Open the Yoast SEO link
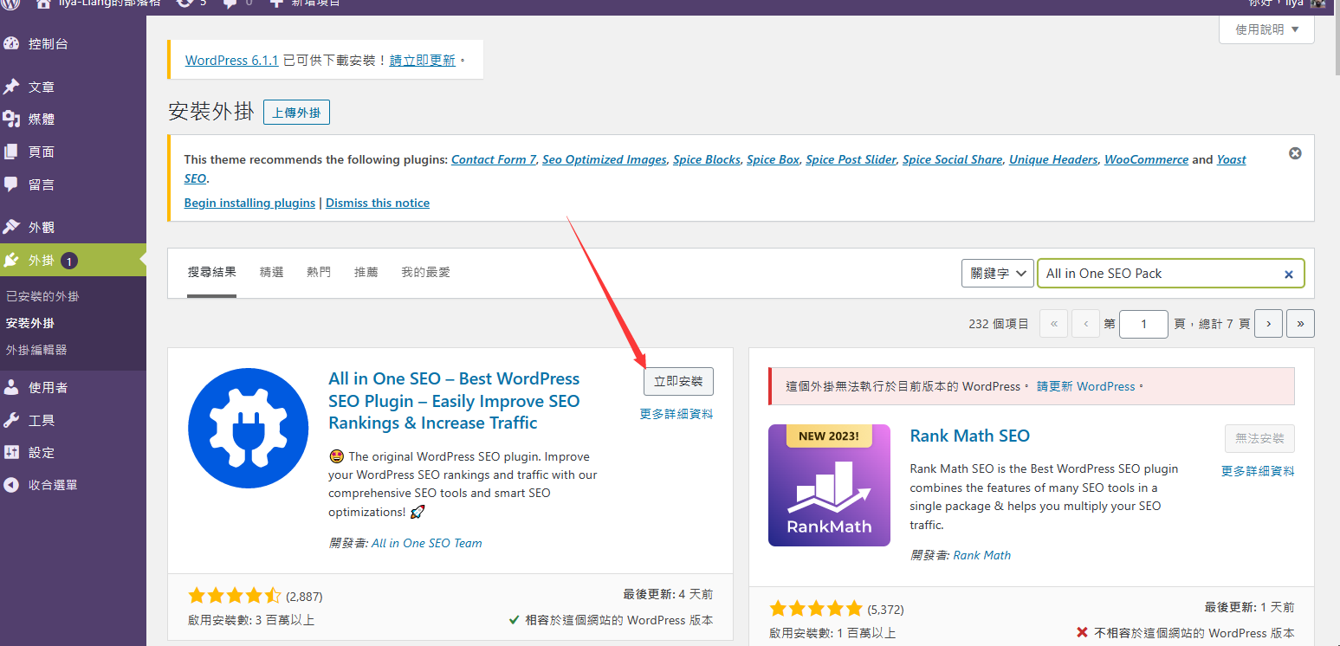 click(1231, 159)
